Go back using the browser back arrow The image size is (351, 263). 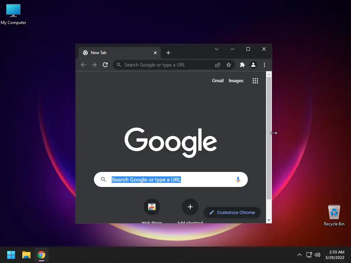(83, 65)
